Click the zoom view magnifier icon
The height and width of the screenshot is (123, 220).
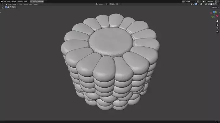pyautogui.click(x=217, y=21)
